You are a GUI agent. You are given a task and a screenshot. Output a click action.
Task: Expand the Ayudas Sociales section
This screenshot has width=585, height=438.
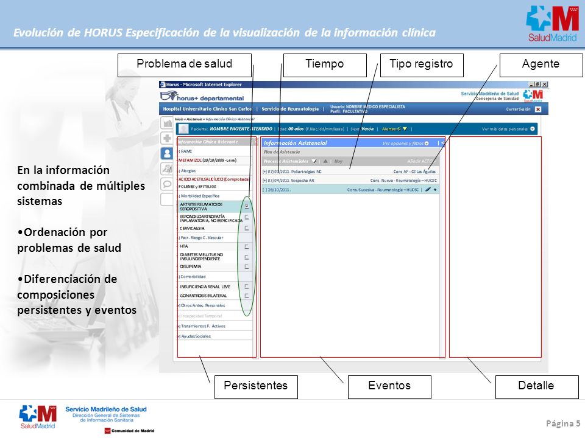pyautogui.click(x=179, y=336)
